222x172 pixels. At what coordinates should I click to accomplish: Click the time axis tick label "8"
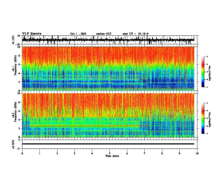pos(162,153)
